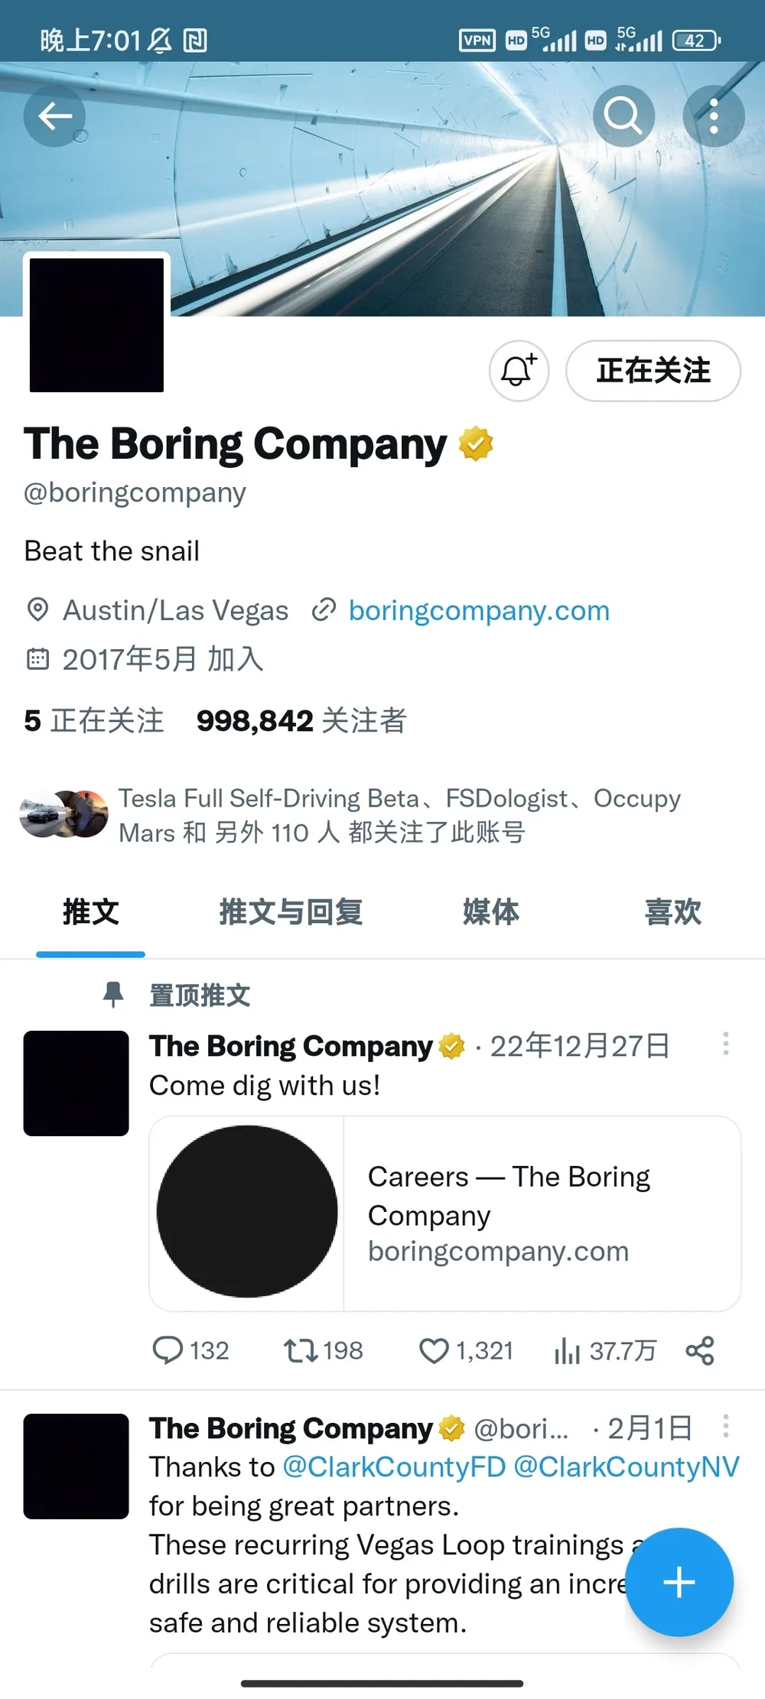Expand the pinned tweet's three-dot menu
Viewport: 765px width, 1699px height.
(x=725, y=1044)
